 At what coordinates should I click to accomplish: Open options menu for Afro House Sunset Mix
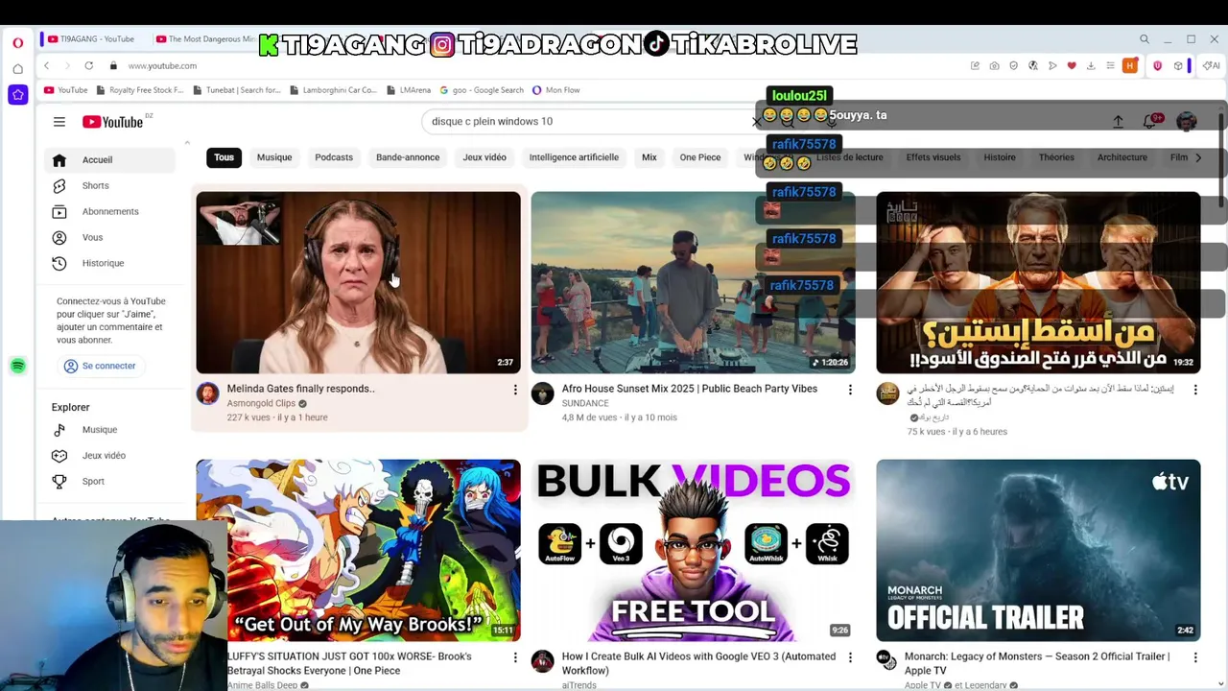click(x=850, y=390)
